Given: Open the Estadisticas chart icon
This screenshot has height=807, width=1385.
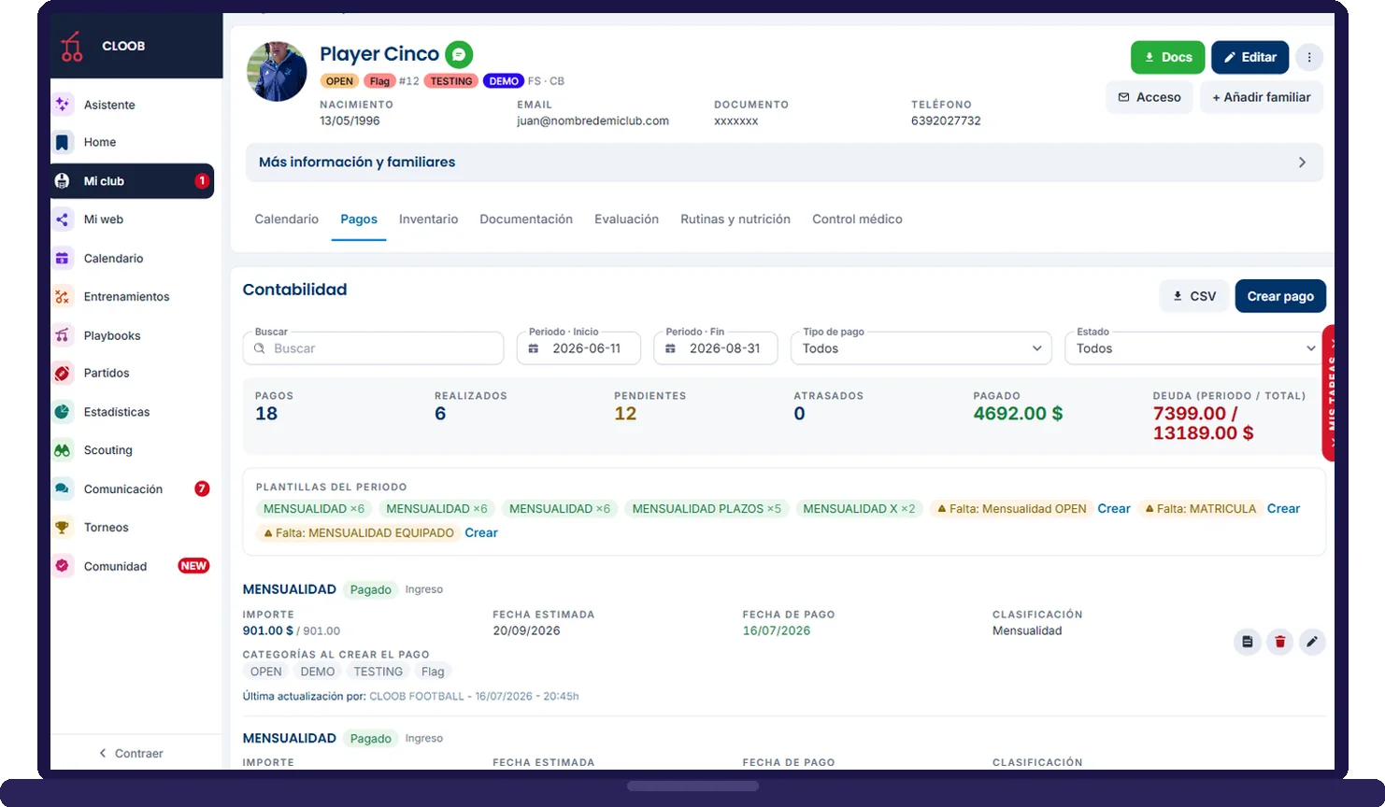Looking at the screenshot, I should [63, 411].
